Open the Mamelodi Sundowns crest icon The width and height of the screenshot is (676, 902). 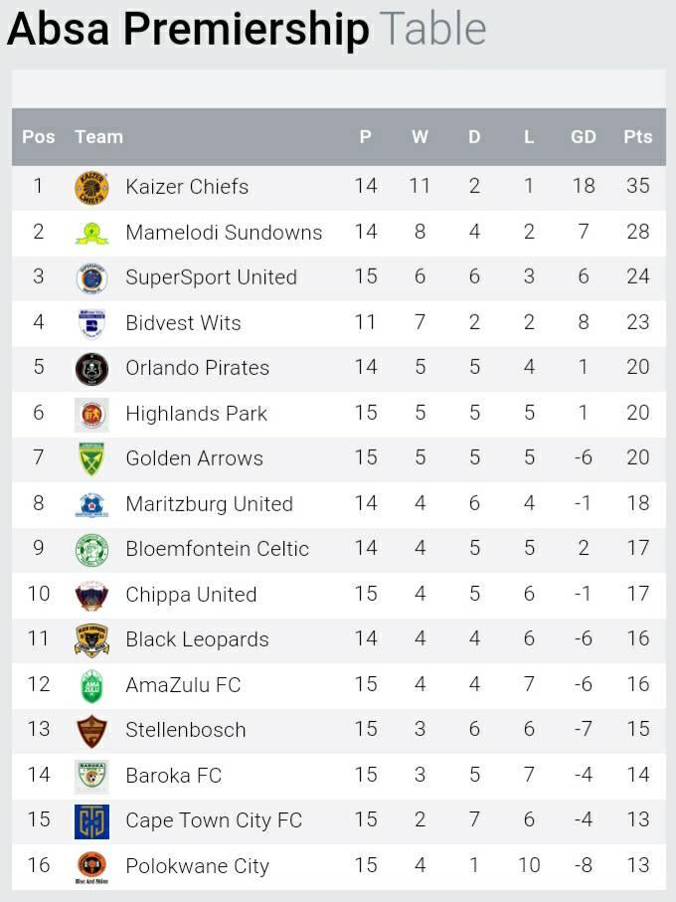(x=92, y=233)
